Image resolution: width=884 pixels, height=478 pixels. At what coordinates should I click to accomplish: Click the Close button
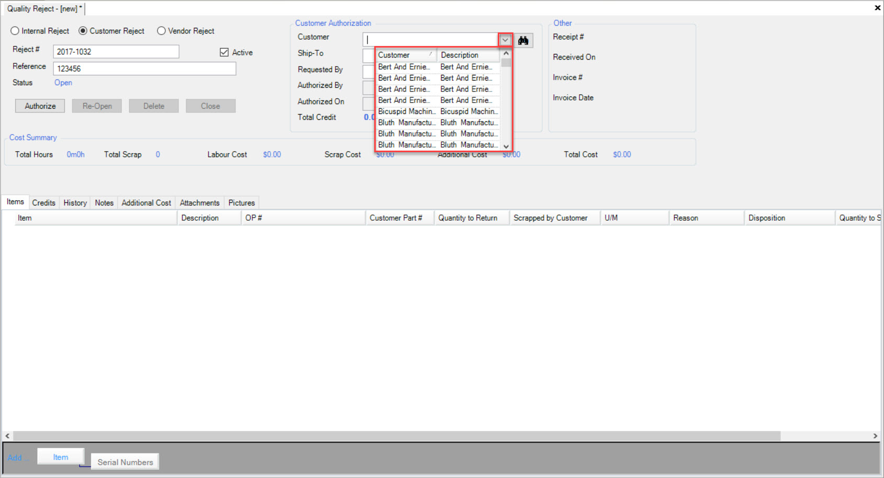[210, 106]
